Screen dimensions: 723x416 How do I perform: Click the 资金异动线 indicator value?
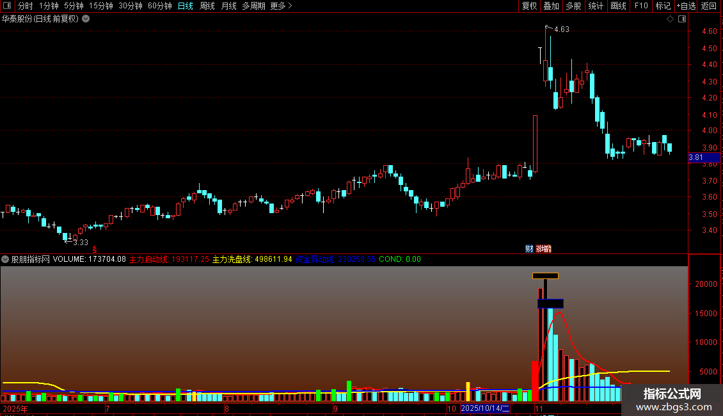click(x=335, y=259)
